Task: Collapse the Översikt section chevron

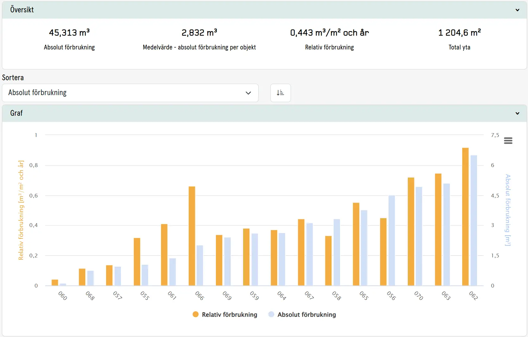Action: tap(518, 10)
